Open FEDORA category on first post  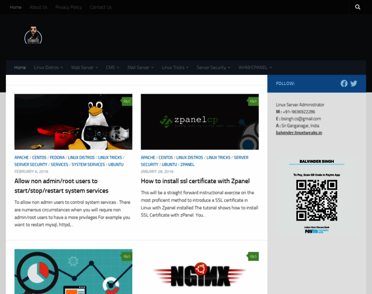[57, 157]
